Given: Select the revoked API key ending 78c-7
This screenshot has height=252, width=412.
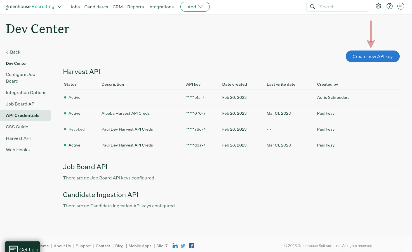Looking at the screenshot, I should coord(196,129).
